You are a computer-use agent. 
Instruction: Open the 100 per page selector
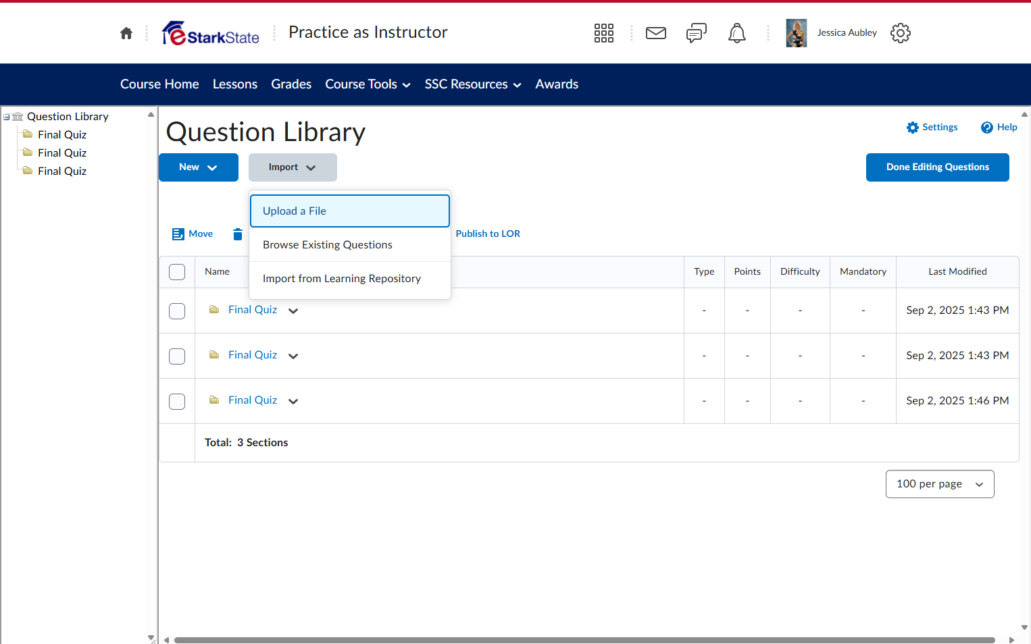(940, 484)
